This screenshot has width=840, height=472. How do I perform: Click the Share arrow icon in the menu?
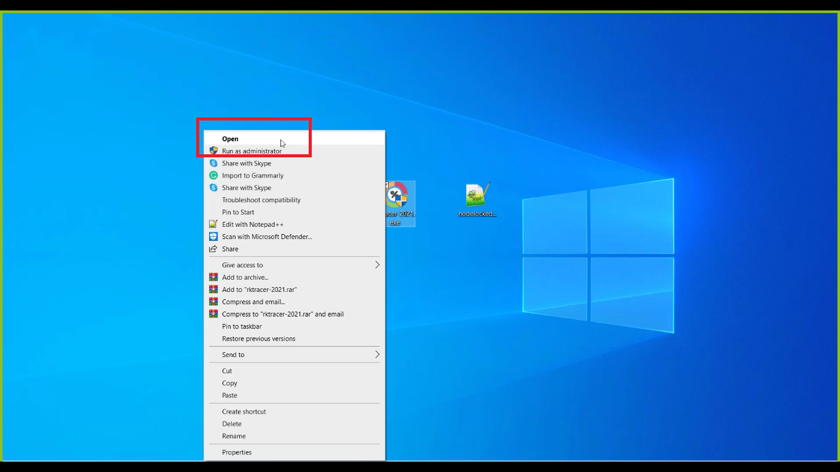click(x=213, y=249)
